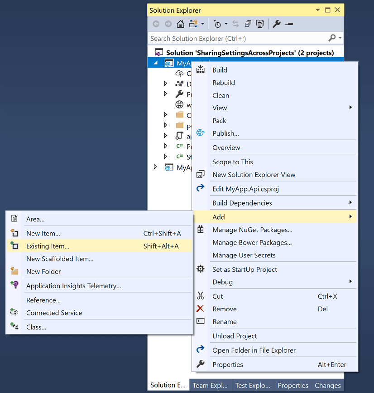
Task: Click the Home icon in Solution Explorer toolbar
Action: tap(180, 24)
